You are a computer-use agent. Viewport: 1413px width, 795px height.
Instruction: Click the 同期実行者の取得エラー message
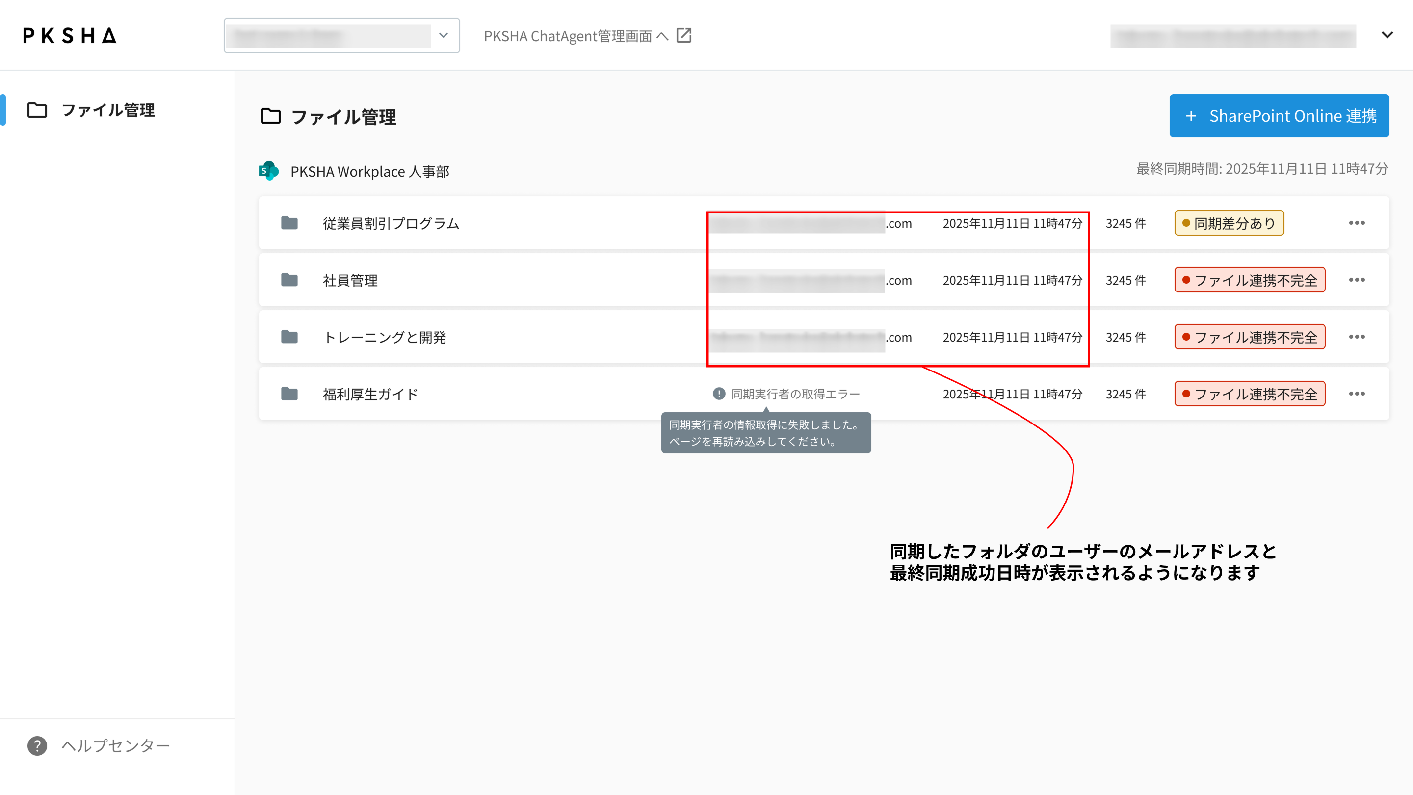point(795,394)
